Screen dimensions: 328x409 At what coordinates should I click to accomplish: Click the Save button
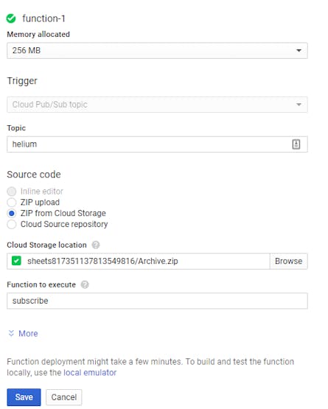[x=24, y=397]
